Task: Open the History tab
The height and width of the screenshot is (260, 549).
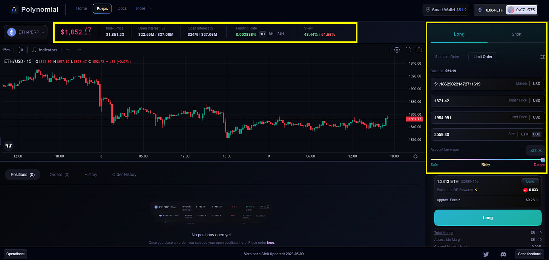Action: point(91,175)
